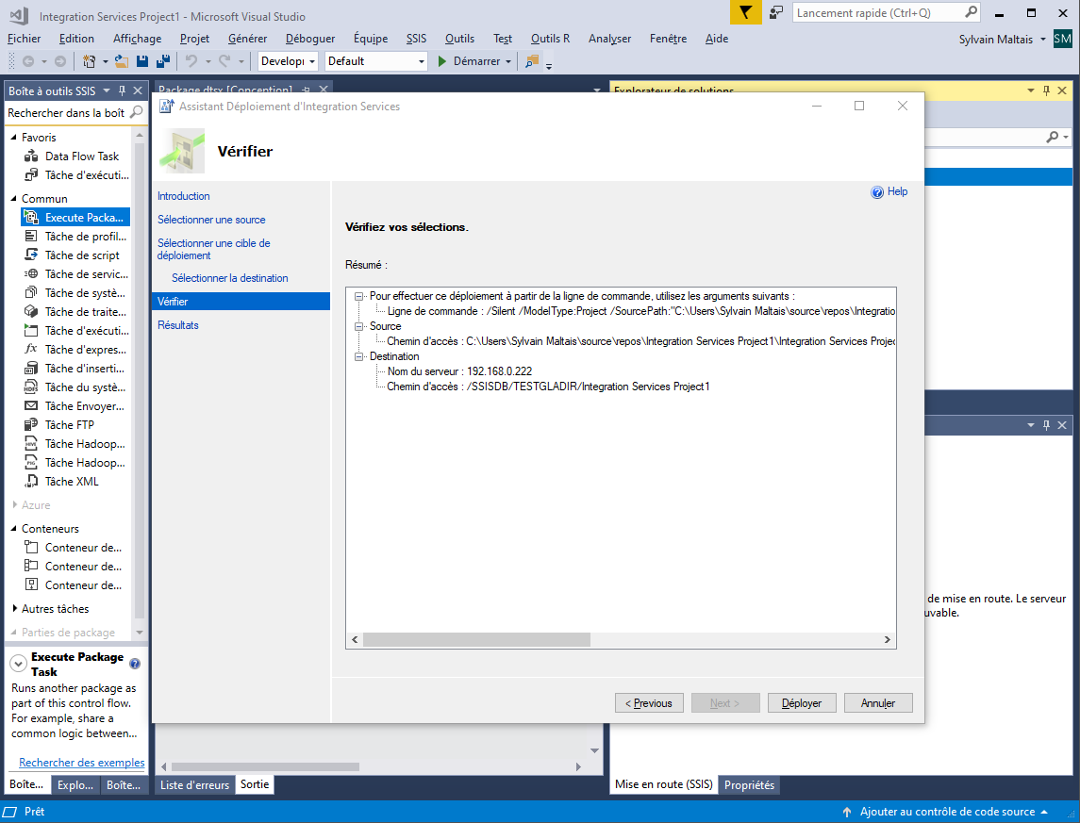Click the summary scrollbar right arrow
The image size is (1080, 823).
click(888, 640)
